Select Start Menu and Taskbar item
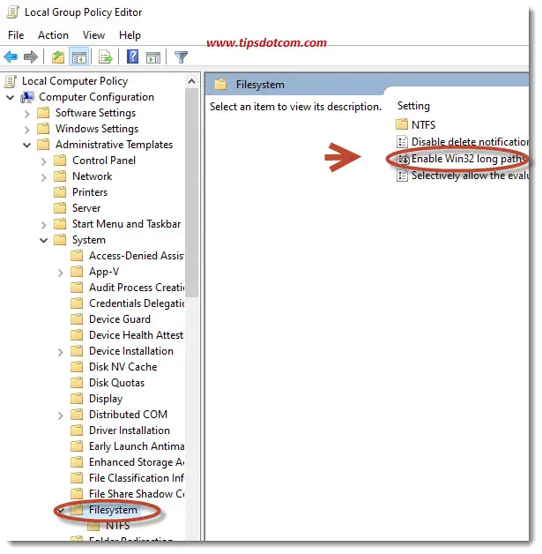This screenshot has width=542, height=554. click(127, 224)
